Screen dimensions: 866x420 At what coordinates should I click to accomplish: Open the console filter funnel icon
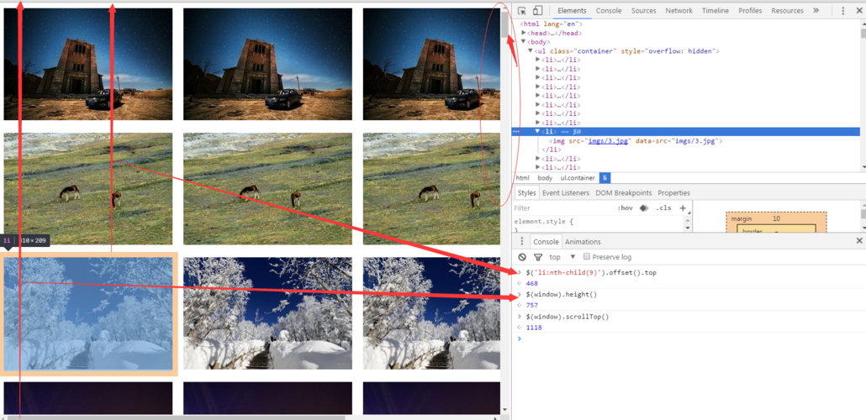click(x=538, y=257)
